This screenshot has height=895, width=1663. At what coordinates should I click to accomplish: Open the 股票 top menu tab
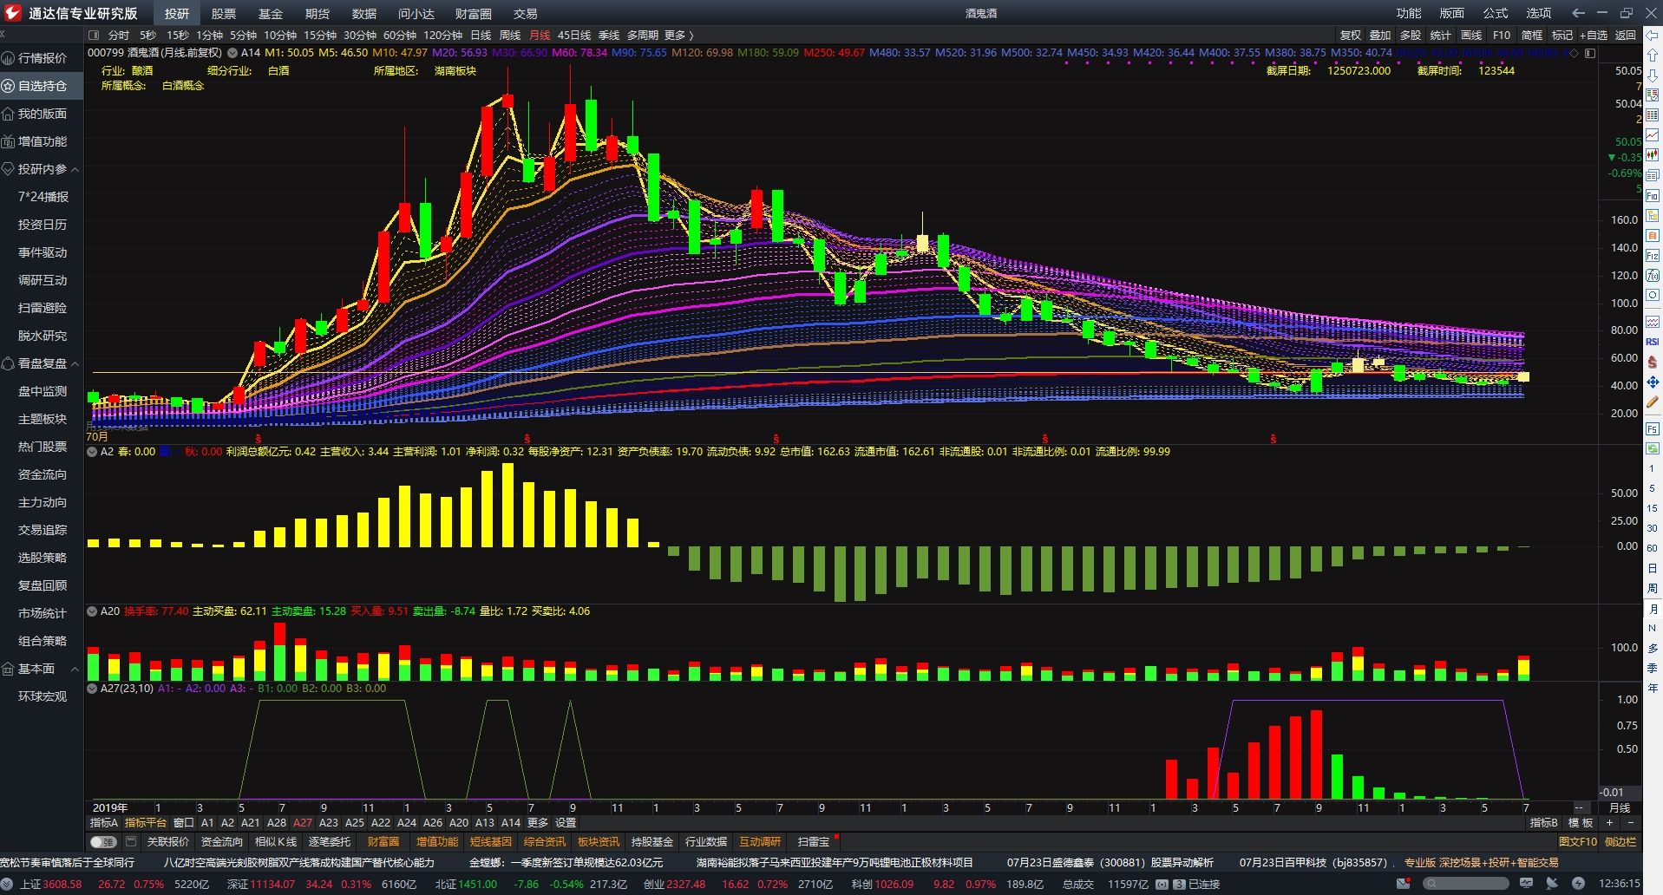click(223, 13)
